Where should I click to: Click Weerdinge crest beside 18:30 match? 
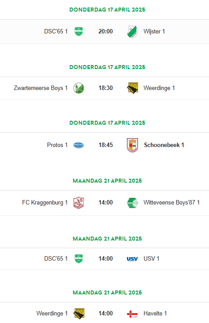point(133,88)
